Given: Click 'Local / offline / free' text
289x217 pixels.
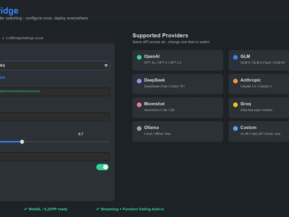Looking at the screenshot, I should point(157,133).
